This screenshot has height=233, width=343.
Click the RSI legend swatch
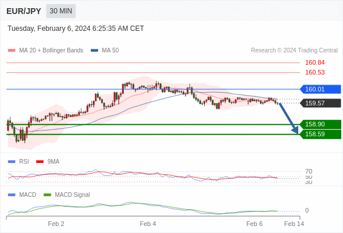click(12, 162)
